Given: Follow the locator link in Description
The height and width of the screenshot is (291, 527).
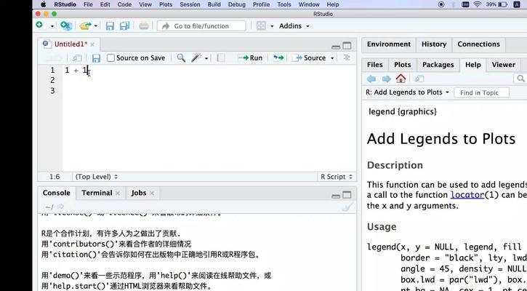Looking at the screenshot, I should pyautogui.click(x=467, y=195).
